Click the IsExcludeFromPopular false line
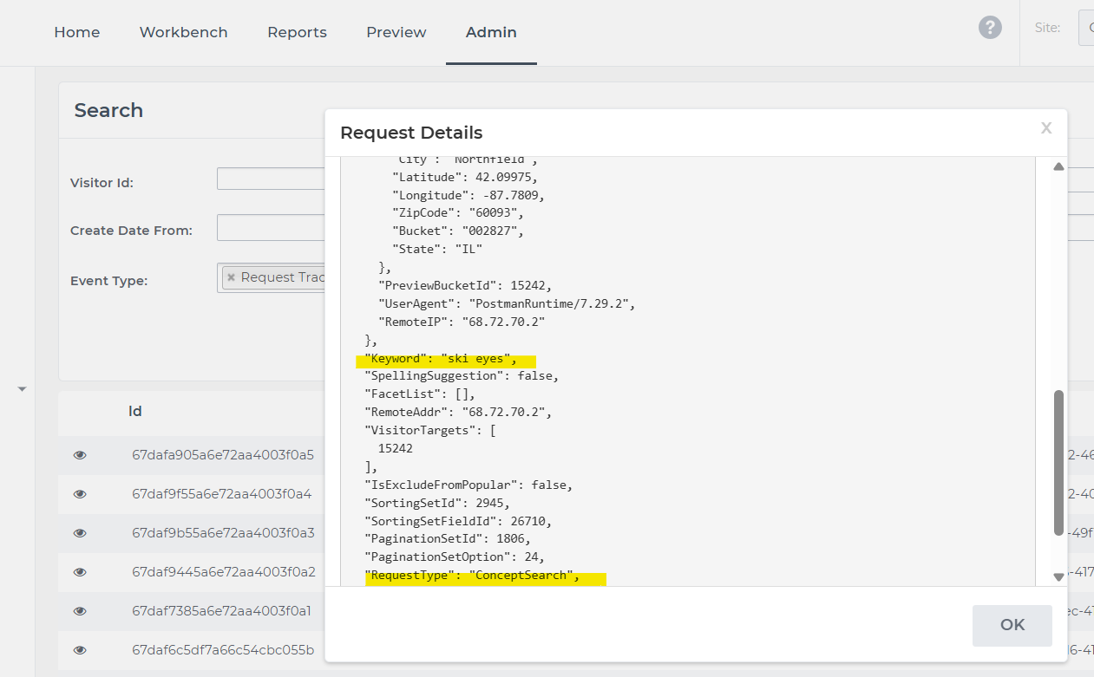This screenshot has width=1094, height=677. pos(468,485)
